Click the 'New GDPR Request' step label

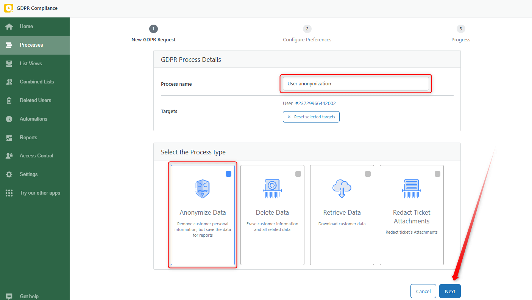pyautogui.click(x=153, y=40)
